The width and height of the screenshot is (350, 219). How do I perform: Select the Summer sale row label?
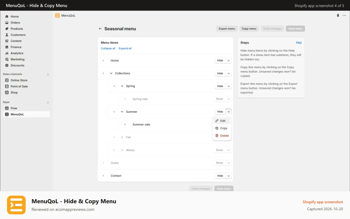pos(141,125)
